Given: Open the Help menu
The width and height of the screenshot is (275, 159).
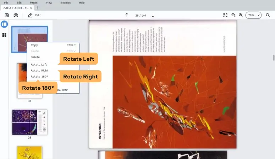Looking at the screenshot, I should (x=82, y=2).
